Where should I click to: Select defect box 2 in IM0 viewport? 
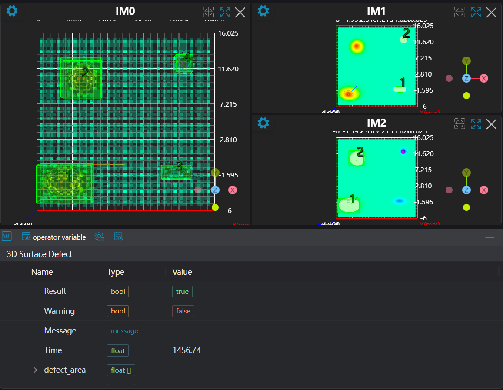click(x=81, y=77)
